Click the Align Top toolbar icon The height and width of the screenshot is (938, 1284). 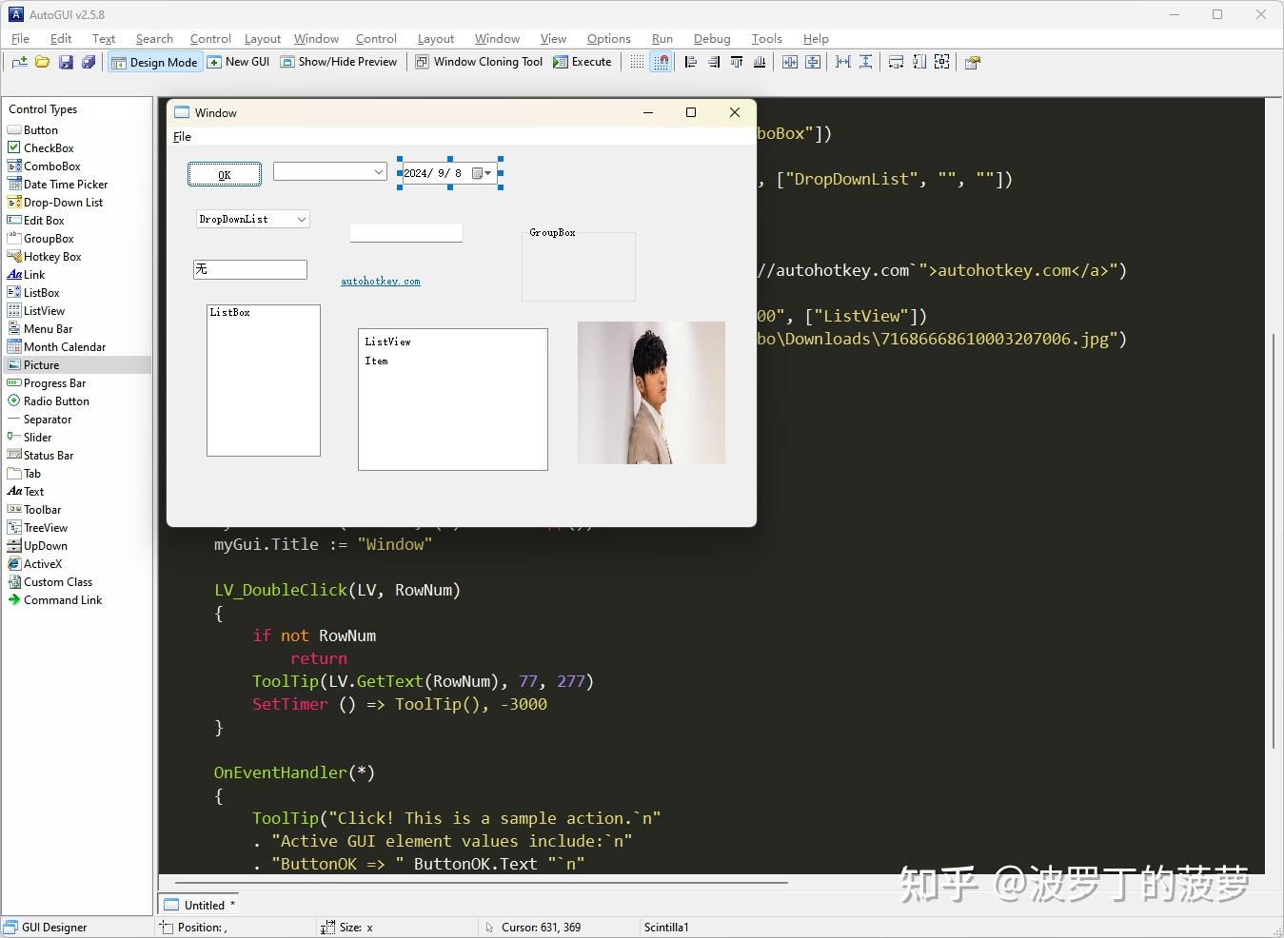click(x=737, y=62)
